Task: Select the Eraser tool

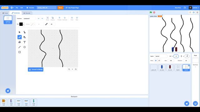Action: (x=24, y=37)
